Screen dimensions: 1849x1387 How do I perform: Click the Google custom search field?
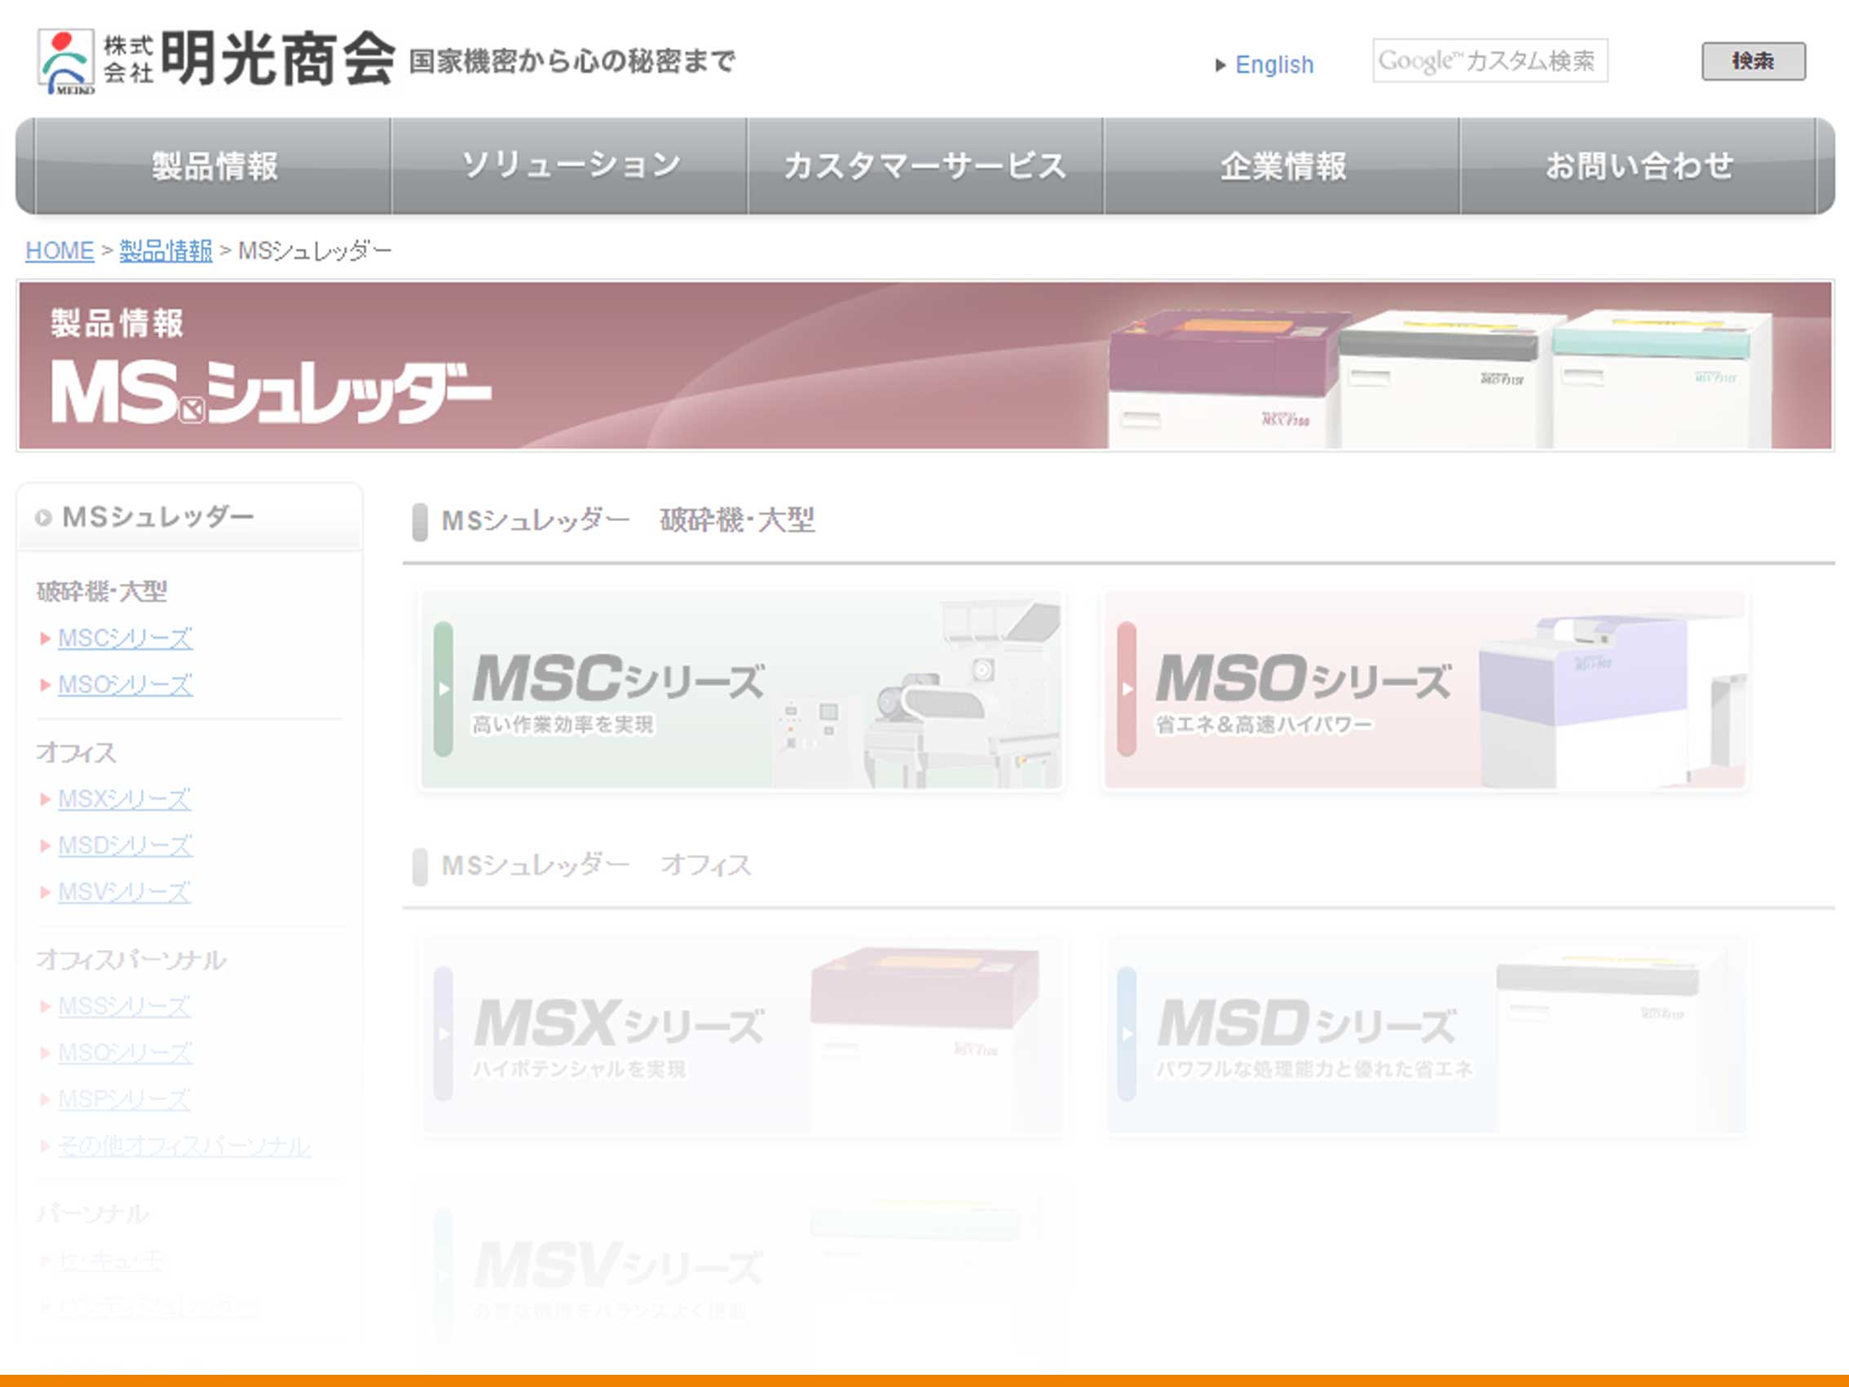tap(1489, 61)
